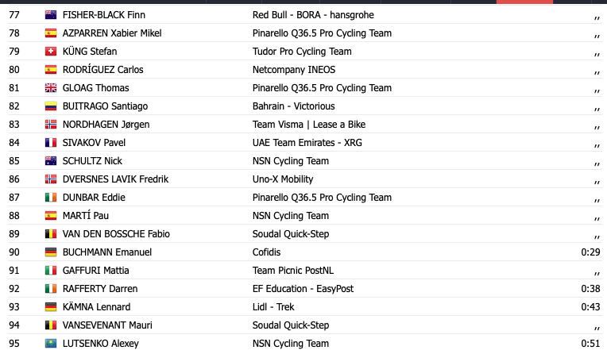The height and width of the screenshot is (350, 607).
Task: Click the New Zealand flag beside FISHER-BLACK Finn
Action: [51, 15]
